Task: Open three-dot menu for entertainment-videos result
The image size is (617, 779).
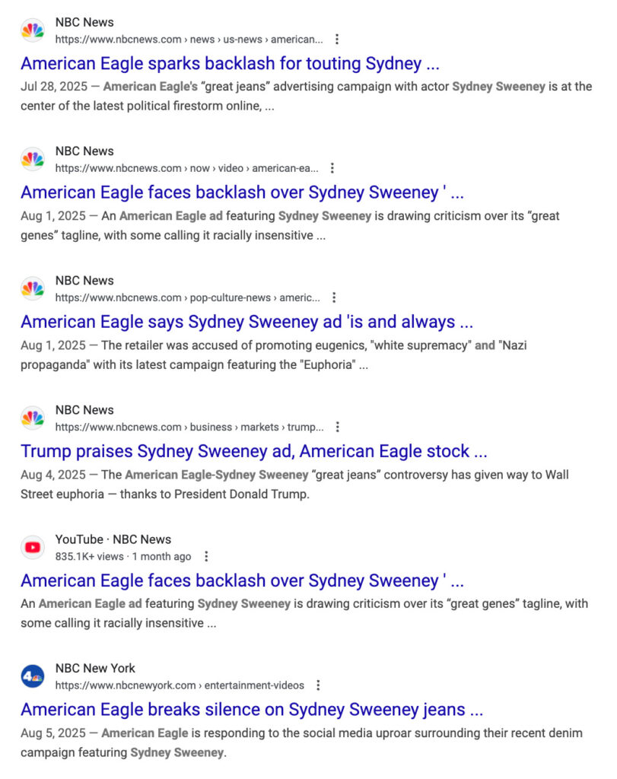Action: click(319, 685)
